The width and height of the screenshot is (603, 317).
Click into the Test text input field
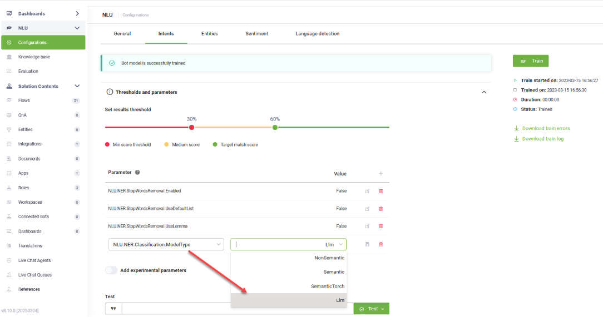(237, 309)
